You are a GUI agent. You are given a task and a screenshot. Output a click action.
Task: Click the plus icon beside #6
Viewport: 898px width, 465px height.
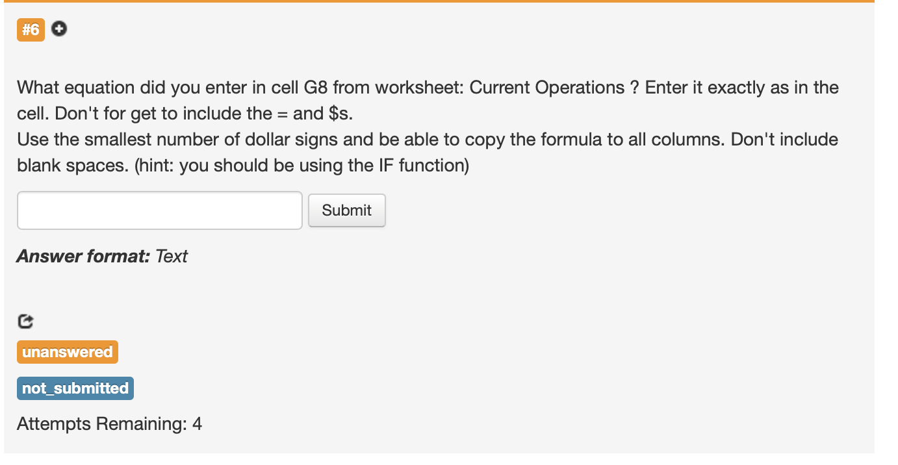[x=59, y=29]
